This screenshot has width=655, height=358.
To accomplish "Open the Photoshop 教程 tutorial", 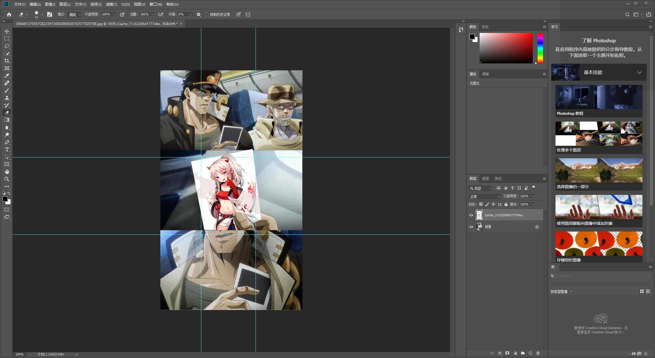I will [599, 101].
